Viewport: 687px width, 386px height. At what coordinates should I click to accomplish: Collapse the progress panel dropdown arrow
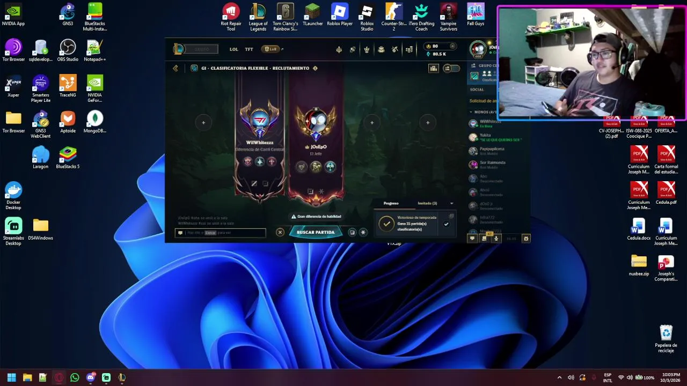point(451,203)
